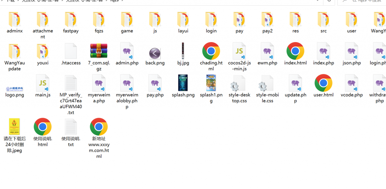The image size is (386, 189).
Task: Click the pay folder icon
Action: tap(239, 20)
